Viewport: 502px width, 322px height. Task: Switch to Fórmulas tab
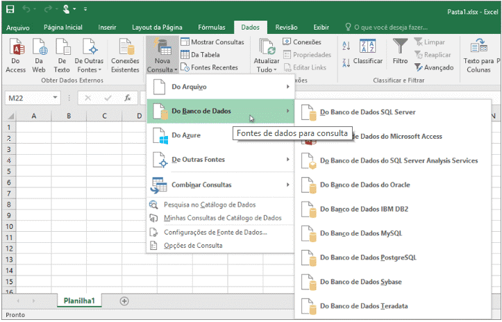pos(212,28)
